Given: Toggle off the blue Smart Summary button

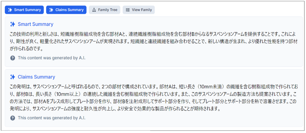Looking at the screenshot, I should tap(24, 10).
